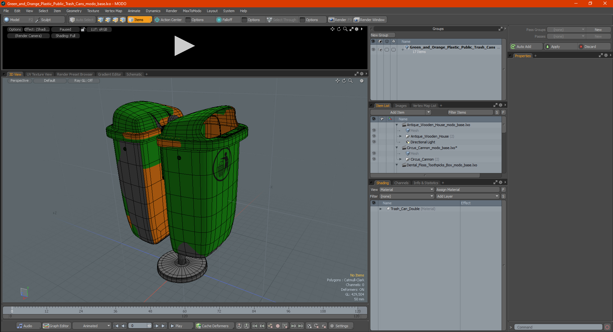613x332 pixels.
Task: Select Polygons selection mode cube icon
Action: (x=115, y=20)
